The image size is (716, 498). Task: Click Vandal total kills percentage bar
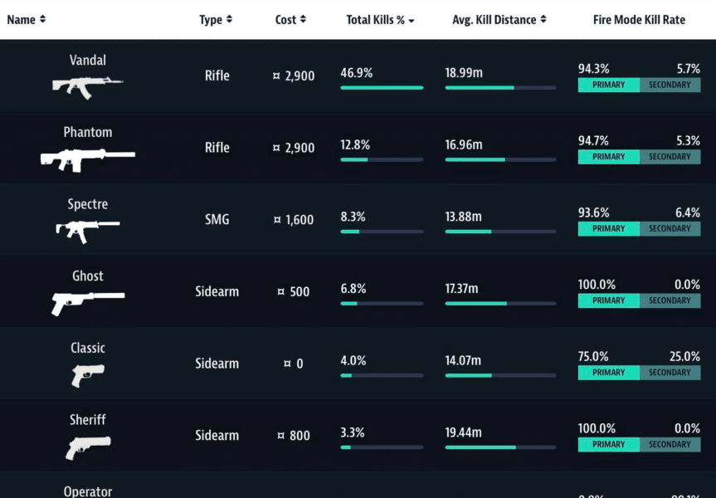coord(381,87)
